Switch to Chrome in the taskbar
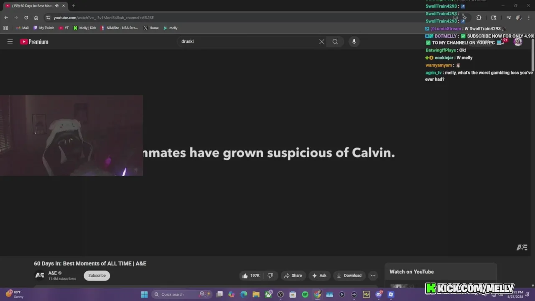Image resolution: width=535 pixels, height=301 pixels. [x=317, y=294]
